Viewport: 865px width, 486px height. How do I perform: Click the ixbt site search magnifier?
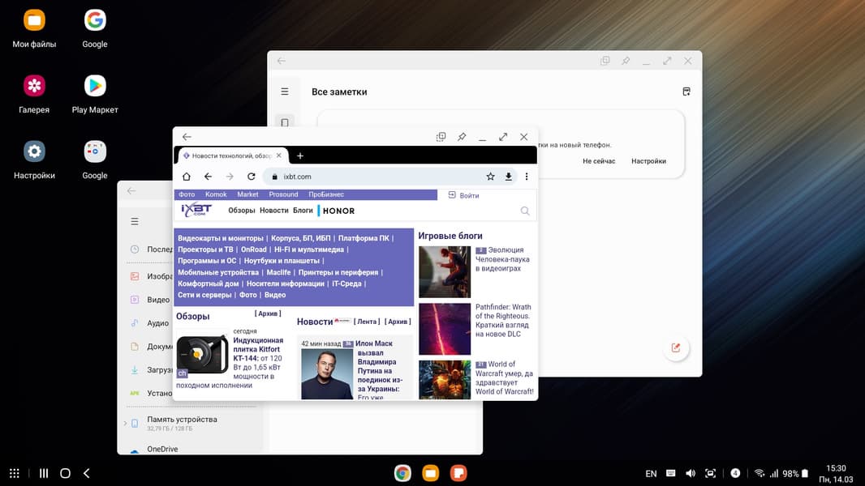525,211
